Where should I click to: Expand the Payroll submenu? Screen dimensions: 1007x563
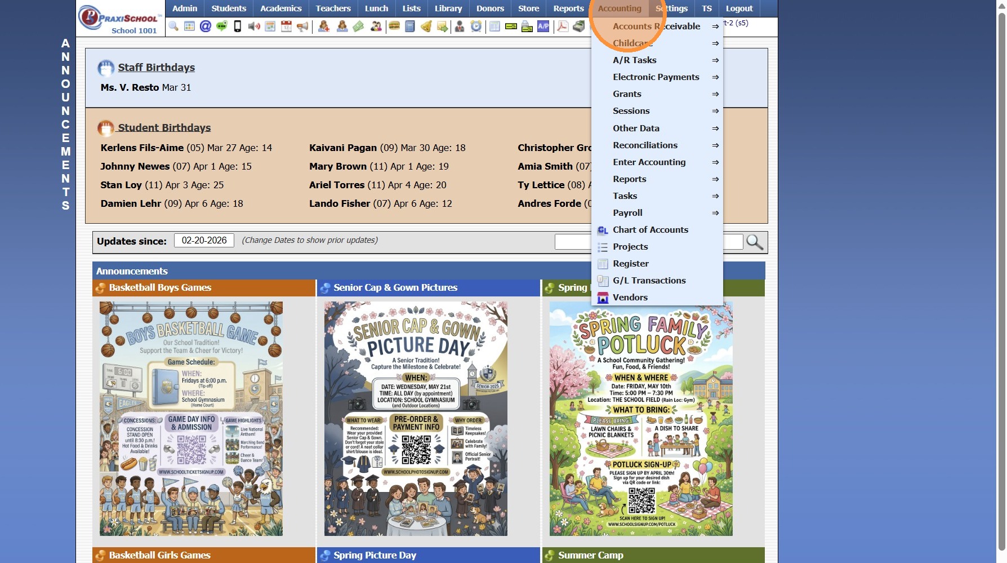pyautogui.click(x=657, y=213)
